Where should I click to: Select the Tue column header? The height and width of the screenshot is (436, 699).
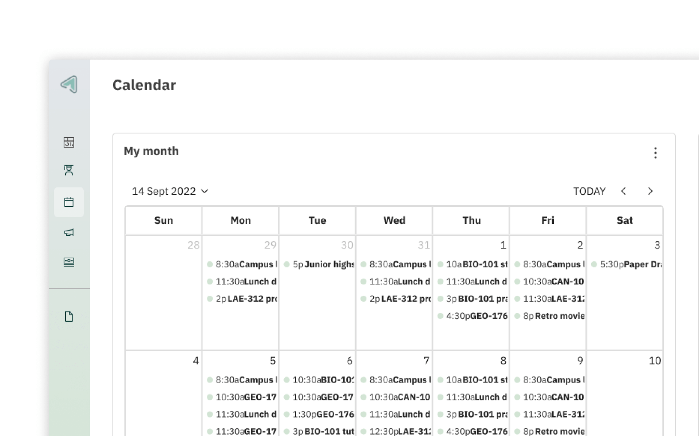317,220
